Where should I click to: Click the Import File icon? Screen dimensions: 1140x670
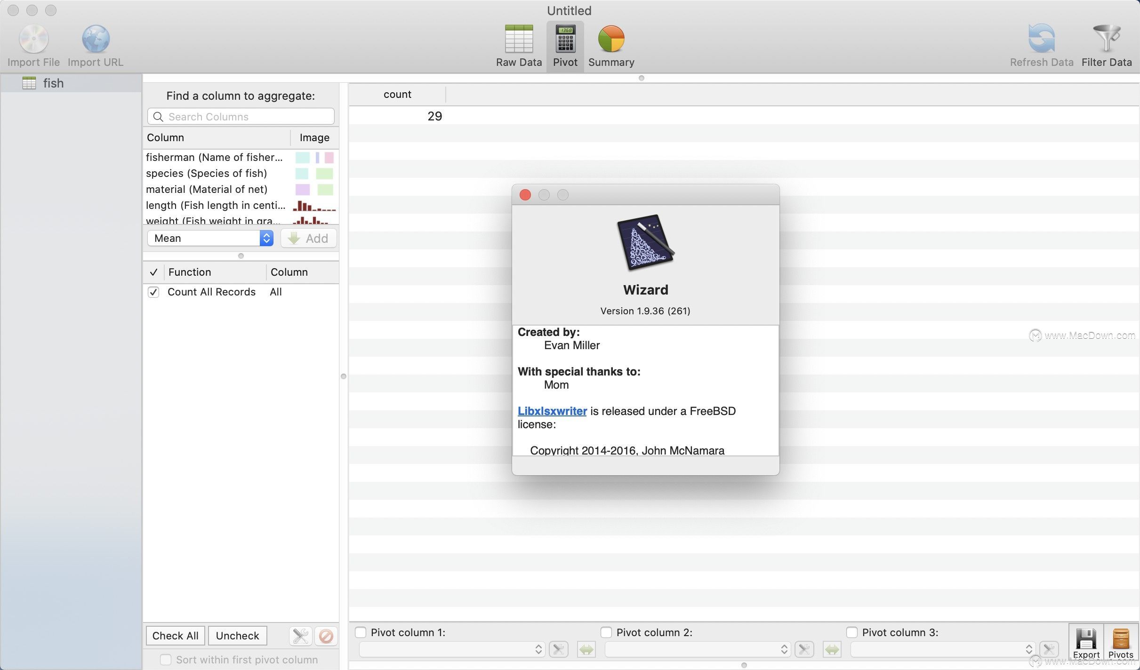32,38
